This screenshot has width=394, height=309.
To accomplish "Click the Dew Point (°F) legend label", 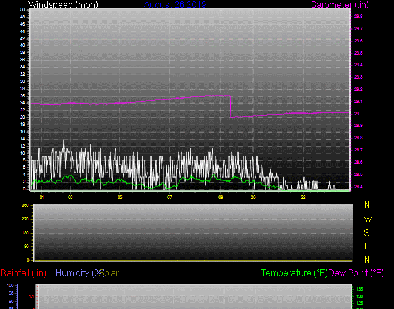I will point(356,273).
